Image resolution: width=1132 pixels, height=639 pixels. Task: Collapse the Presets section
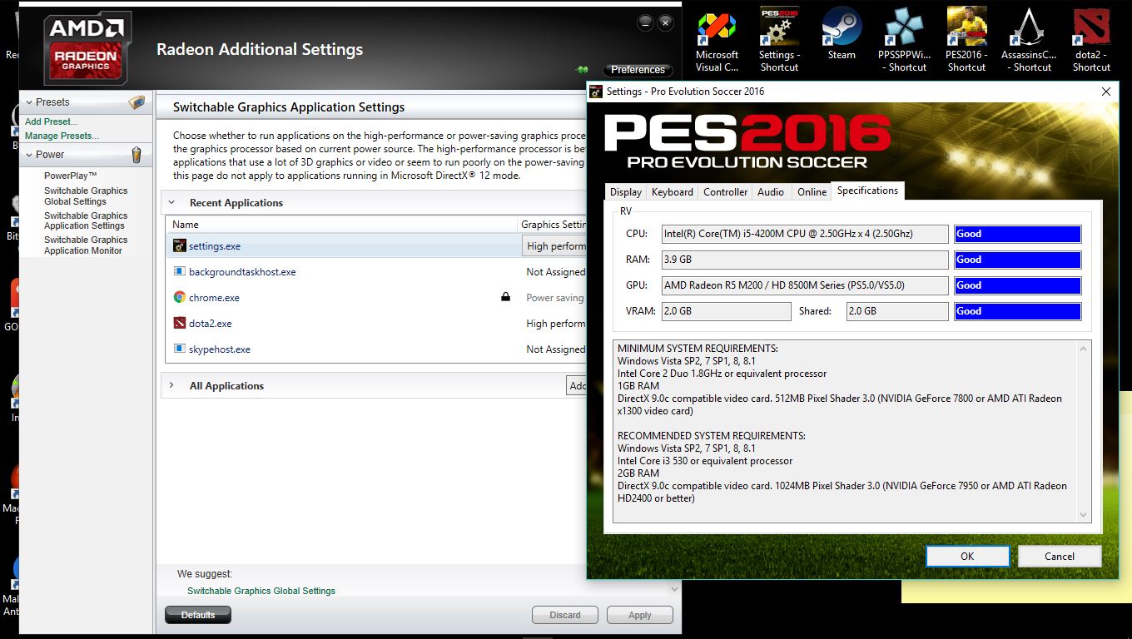tap(28, 102)
